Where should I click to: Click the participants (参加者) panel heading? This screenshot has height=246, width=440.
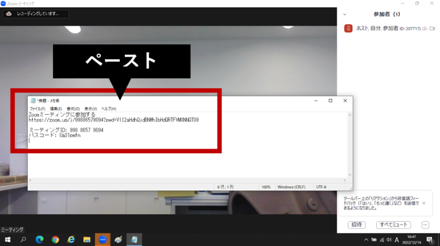click(387, 14)
